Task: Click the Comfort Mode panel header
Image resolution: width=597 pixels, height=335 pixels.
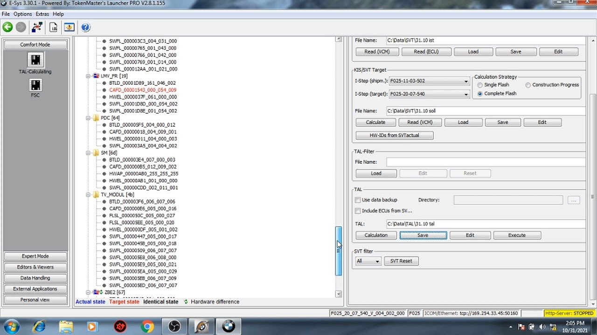Action: click(35, 45)
